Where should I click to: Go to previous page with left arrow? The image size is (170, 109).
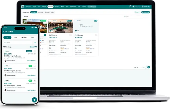[146, 67]
